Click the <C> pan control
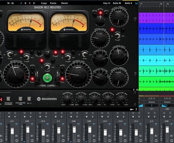 pos(152,109)
